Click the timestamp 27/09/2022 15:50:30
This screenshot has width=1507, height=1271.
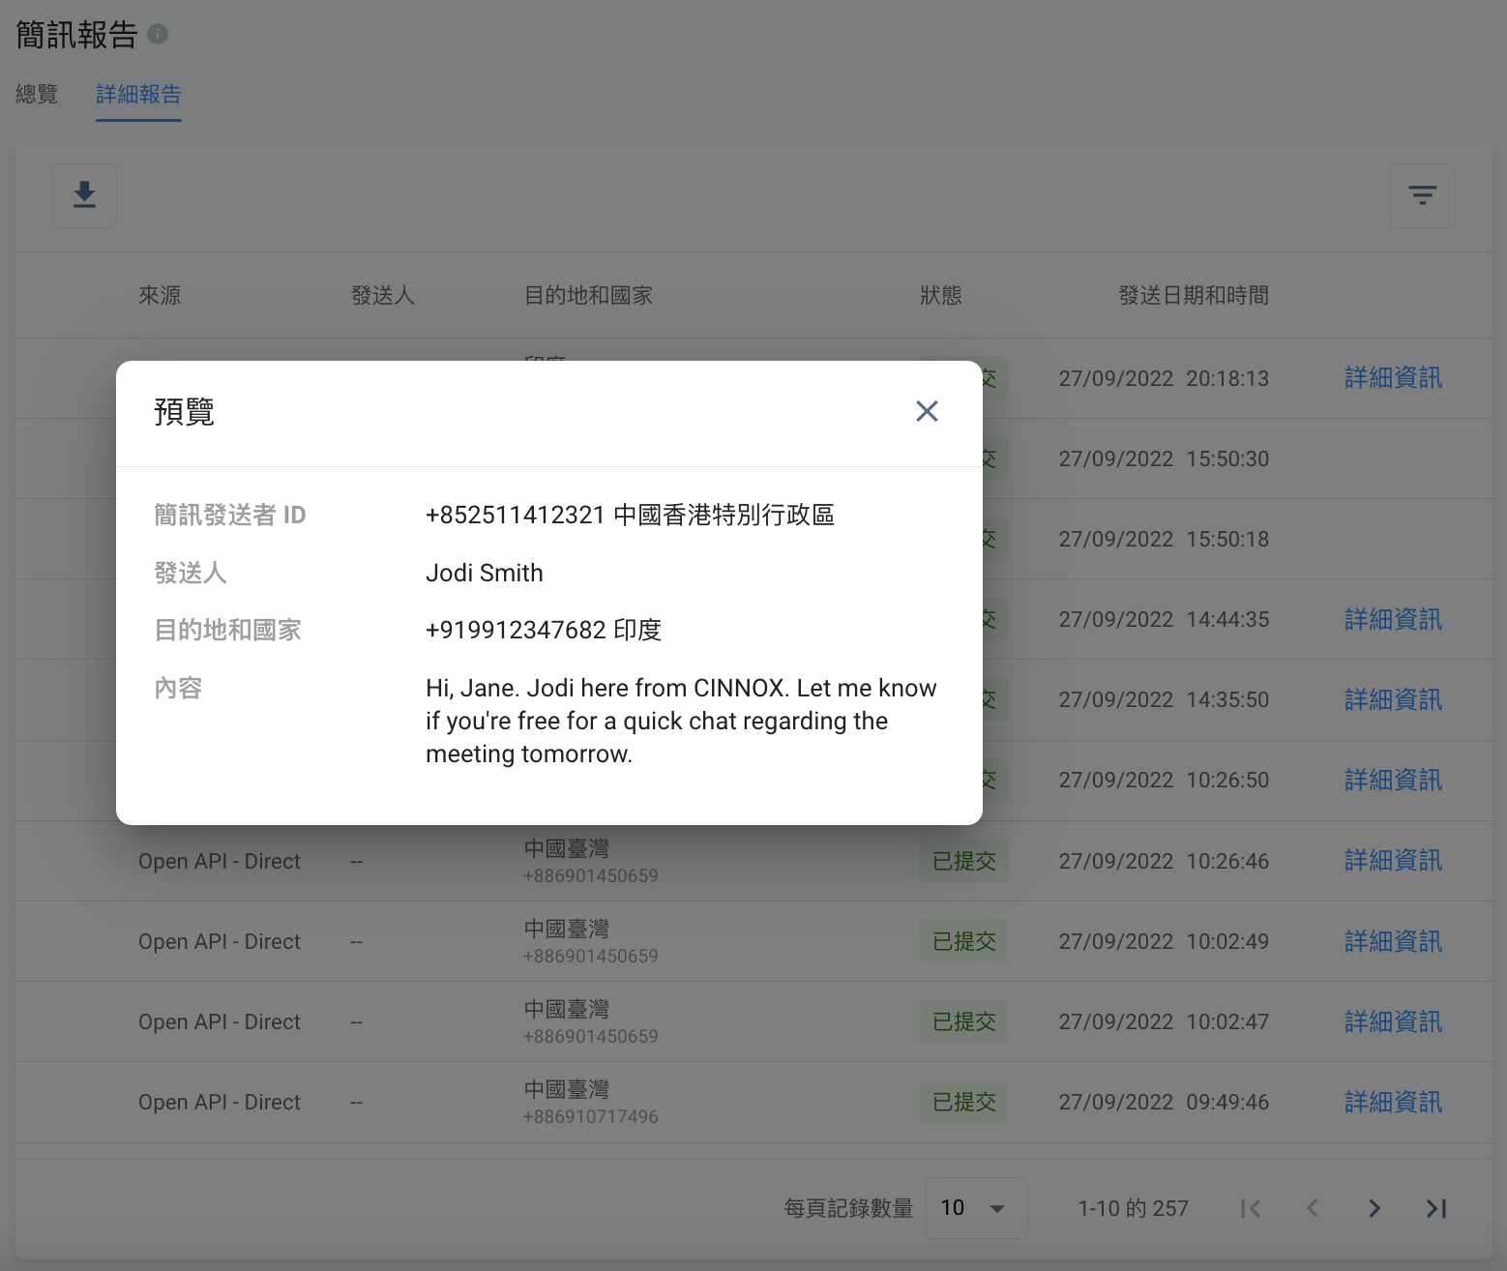tap(1164, 458)
